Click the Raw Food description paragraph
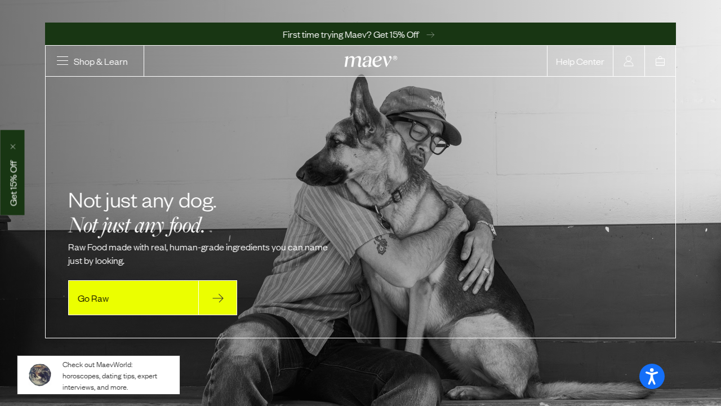This screenshot has width=721, height=406. point(198,254)
